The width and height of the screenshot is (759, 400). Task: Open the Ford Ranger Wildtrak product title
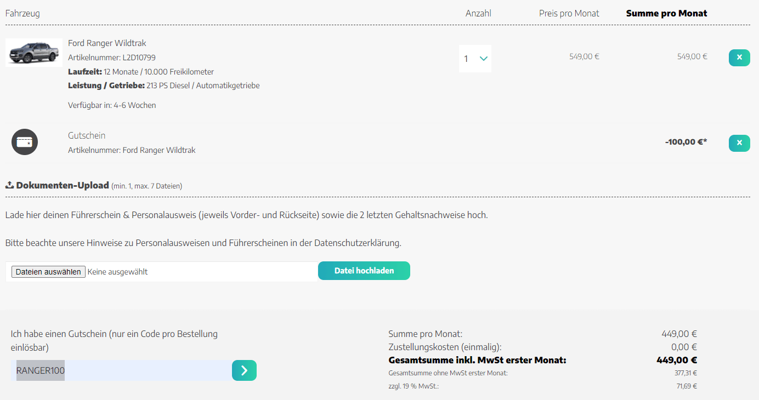tap(107, 43)
